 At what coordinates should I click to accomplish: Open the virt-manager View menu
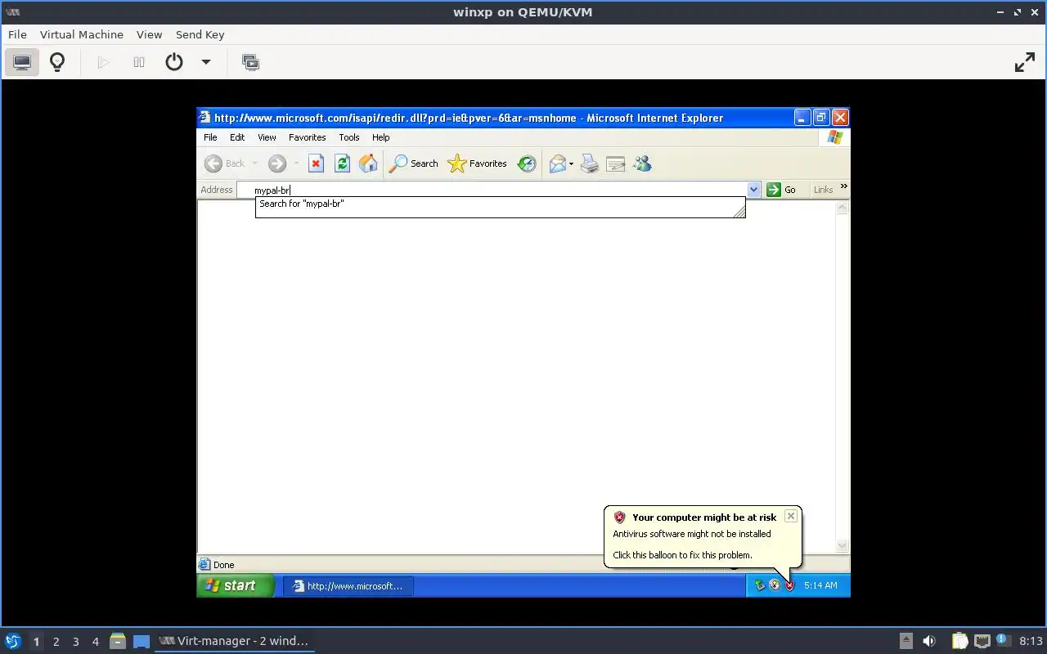point(149,34)
